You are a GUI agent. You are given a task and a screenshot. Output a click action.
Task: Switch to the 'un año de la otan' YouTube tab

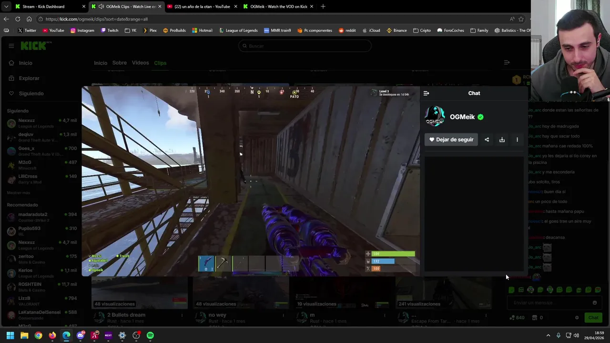click(202, 6)
